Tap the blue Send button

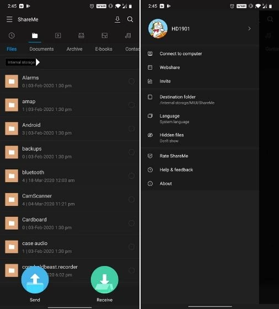(35, 280)
